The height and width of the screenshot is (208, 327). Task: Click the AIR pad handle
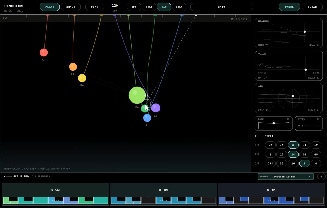click(293, 96)
